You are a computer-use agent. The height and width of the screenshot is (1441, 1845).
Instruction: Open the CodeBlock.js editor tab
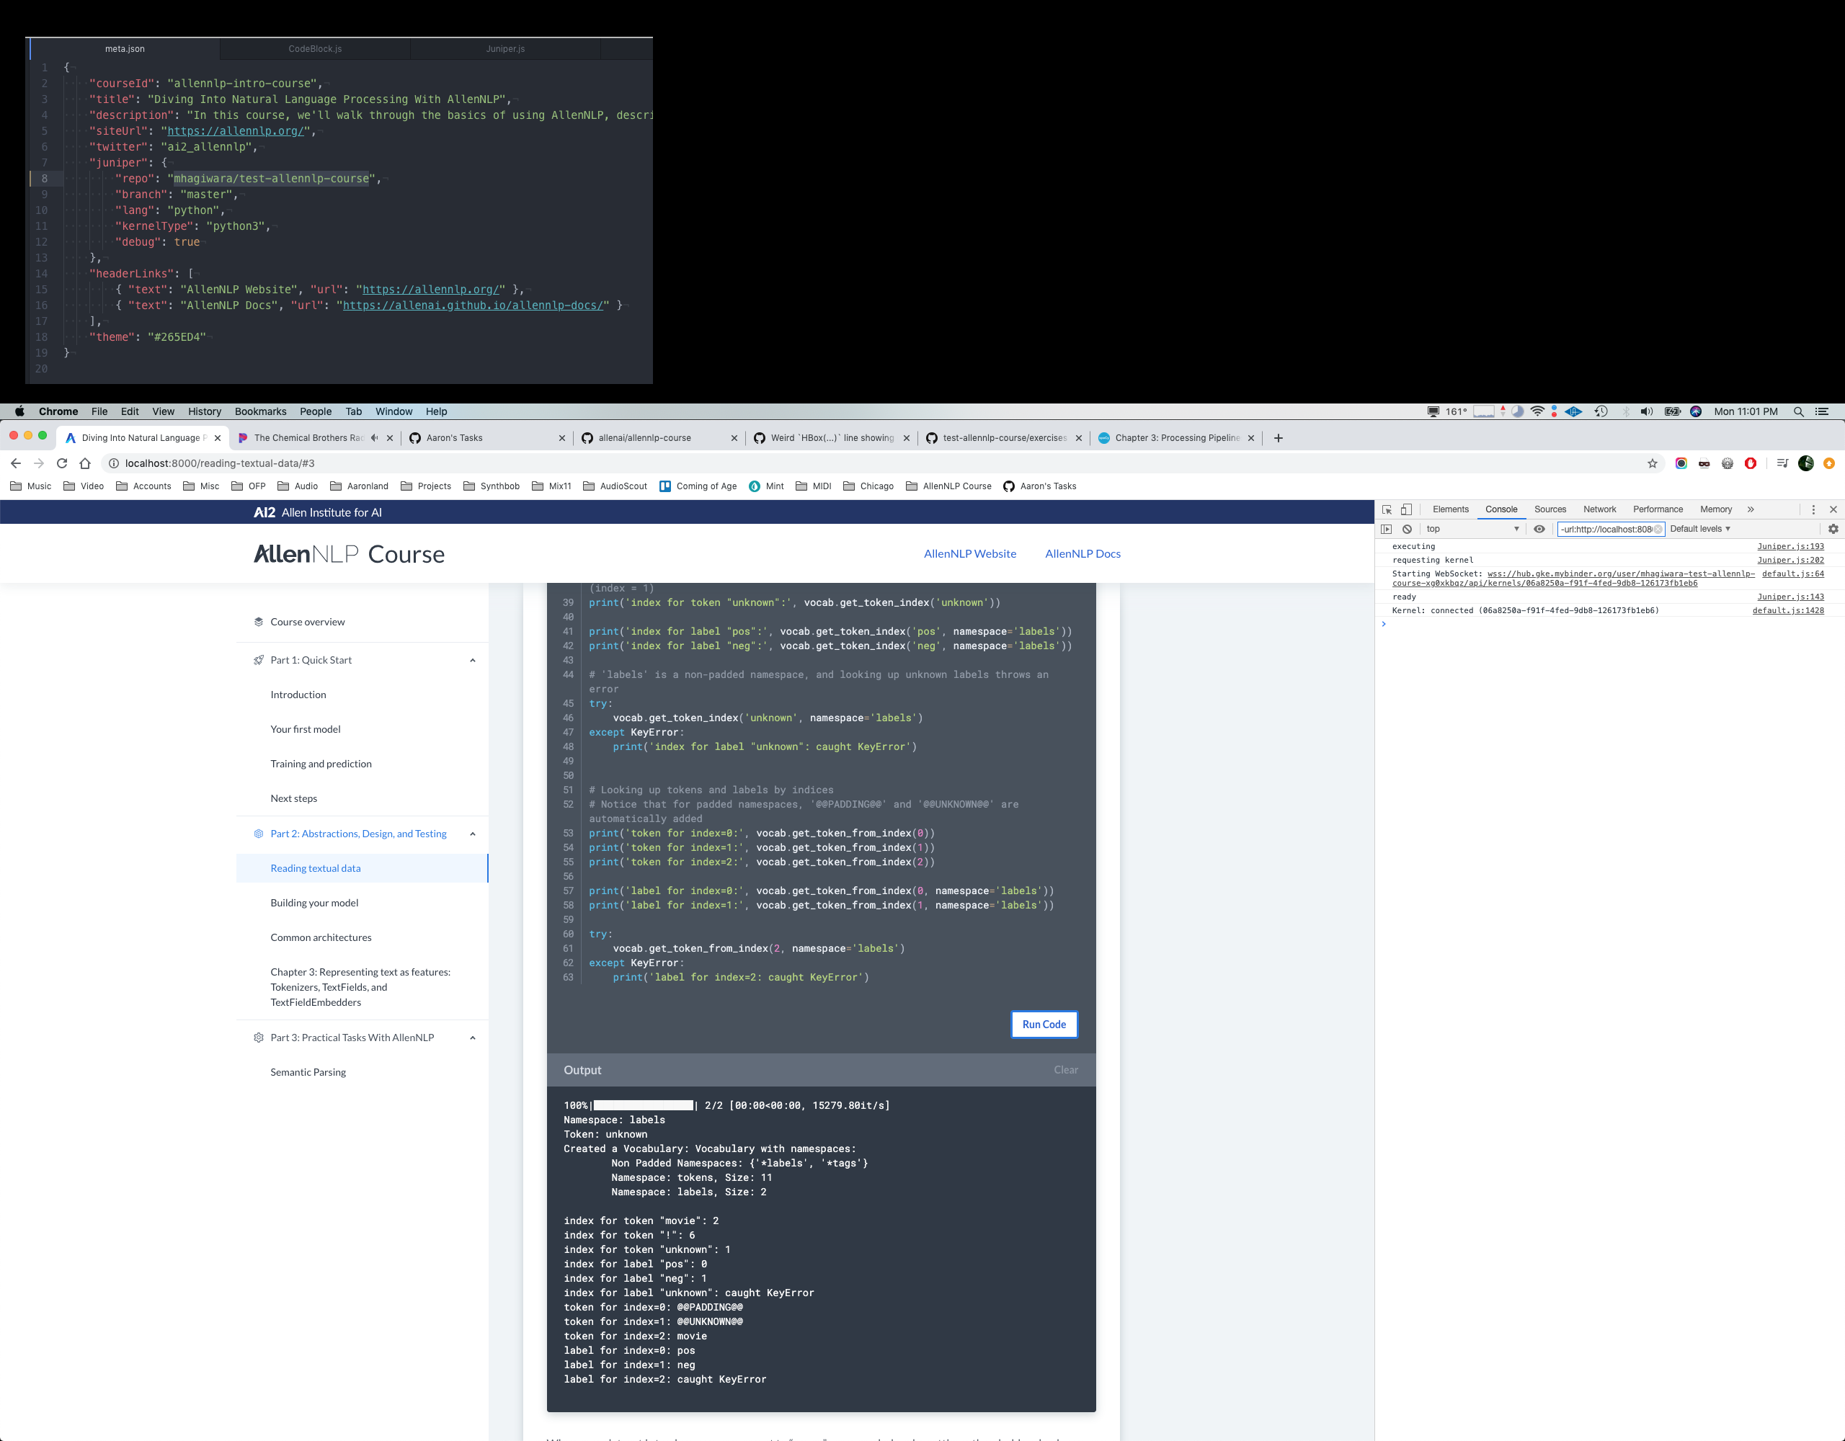pos(314,49)
